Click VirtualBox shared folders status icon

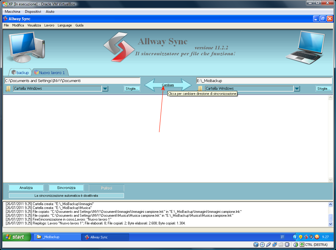pos(281,245)
